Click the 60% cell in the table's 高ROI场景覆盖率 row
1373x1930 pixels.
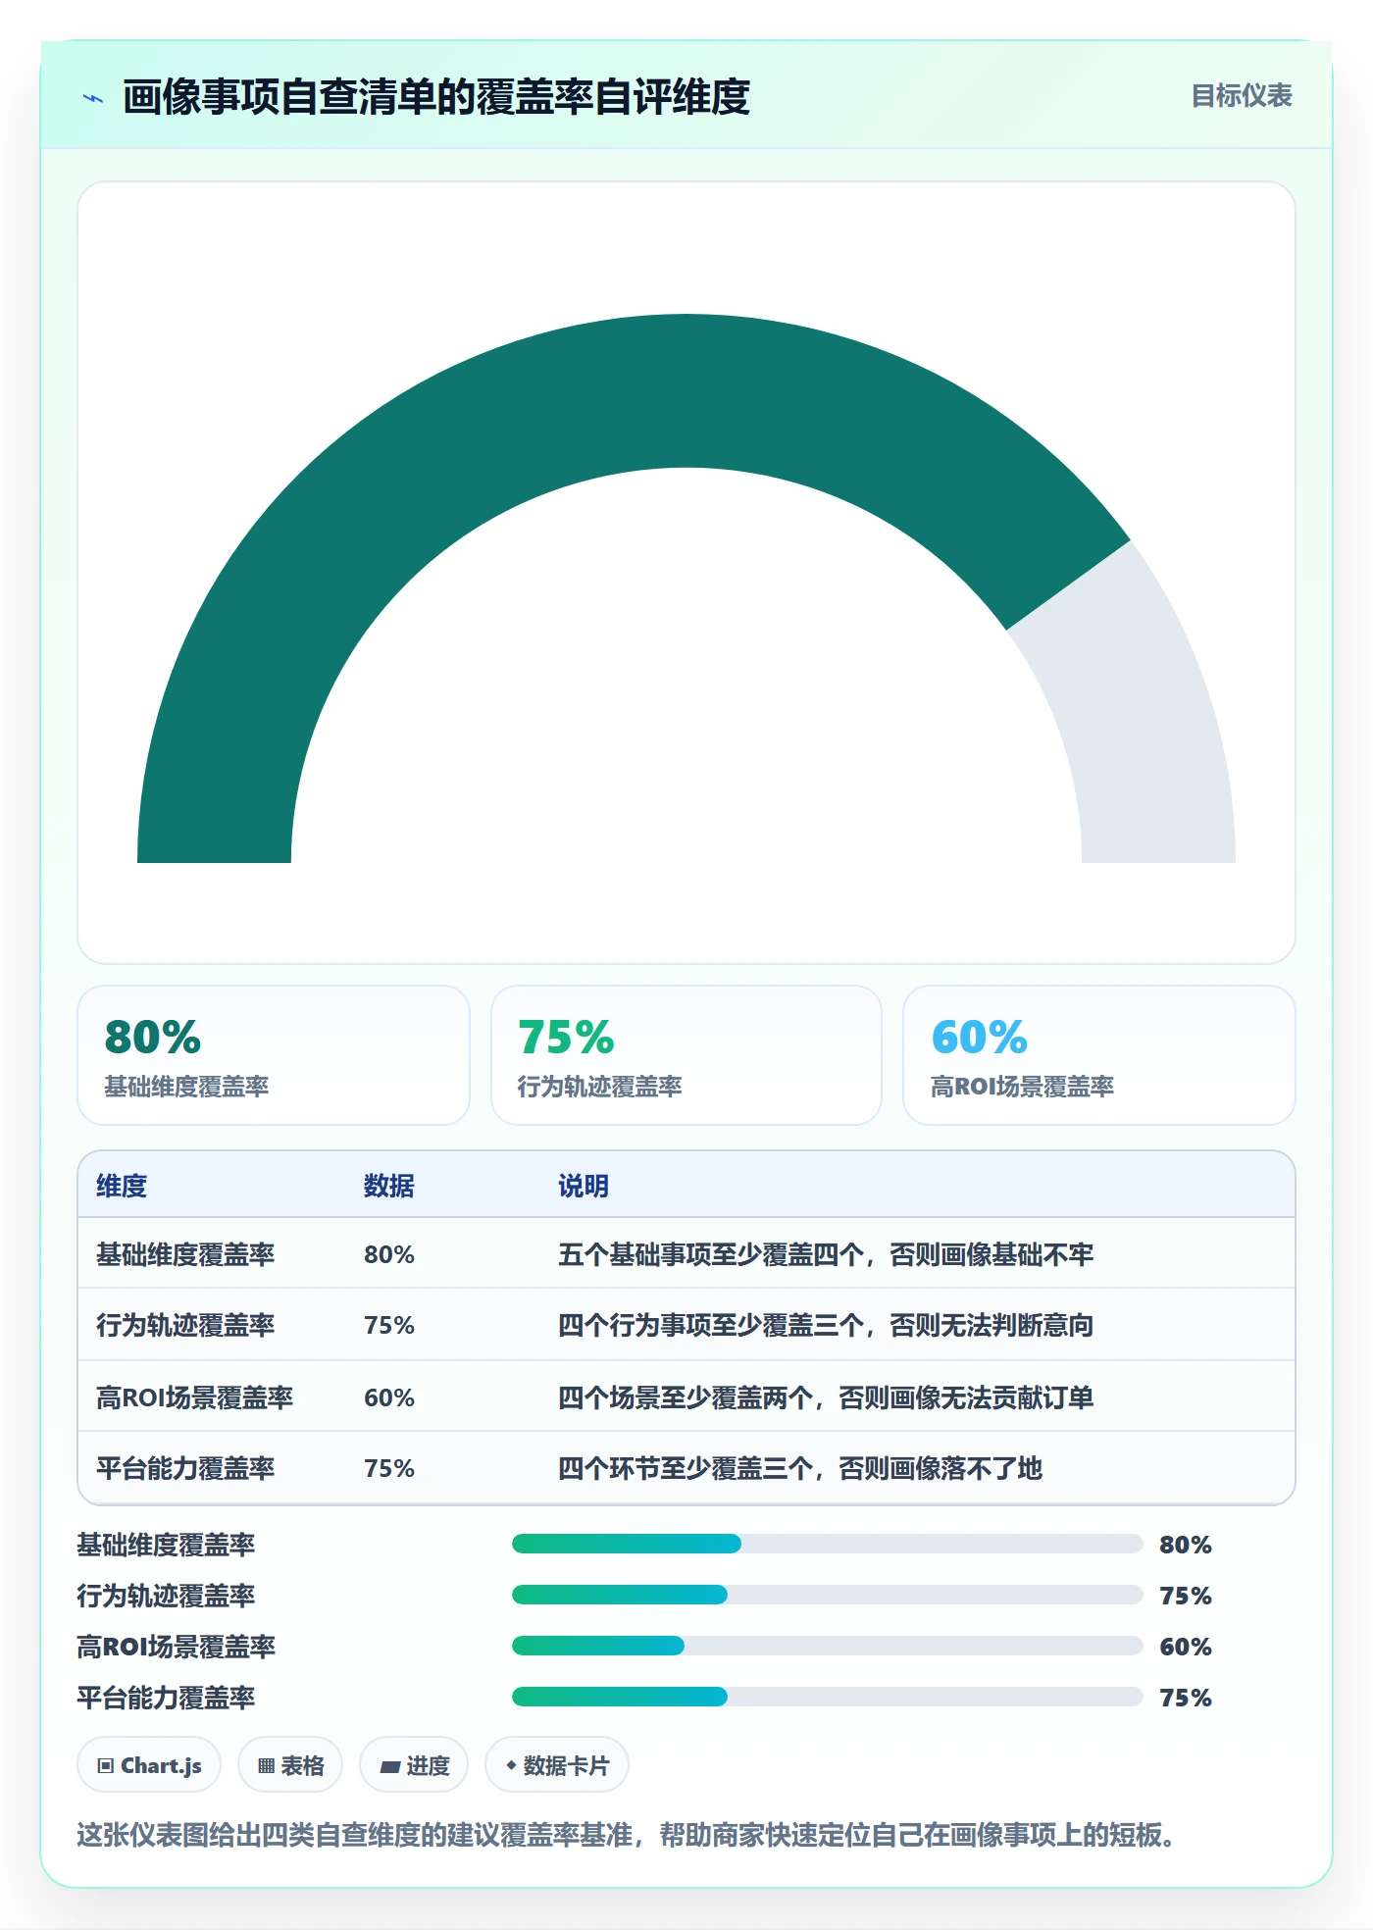pyautogui.click(x=389, y=1397)
